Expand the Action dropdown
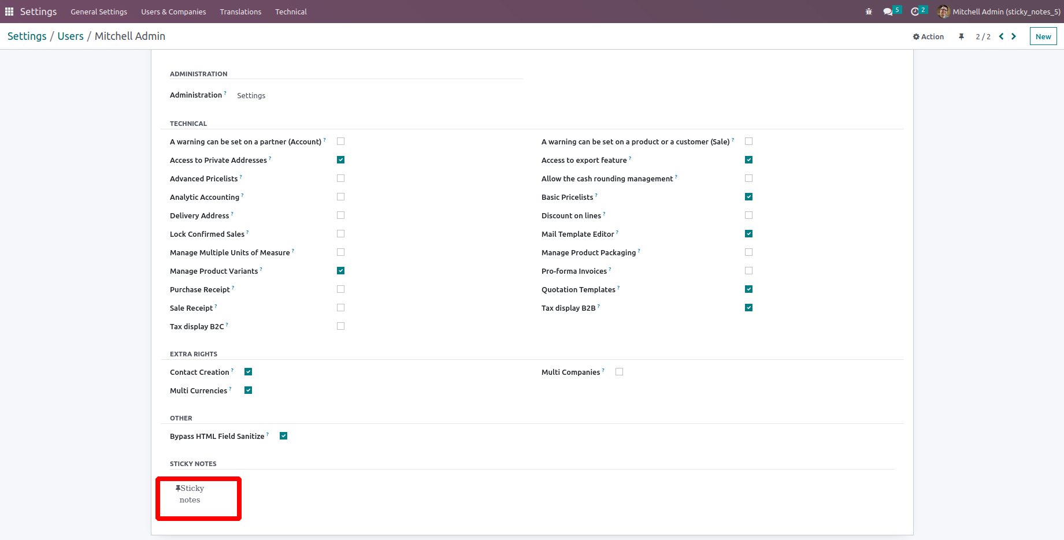This screenshot has width=1064, height=540. tap(928, 36)
